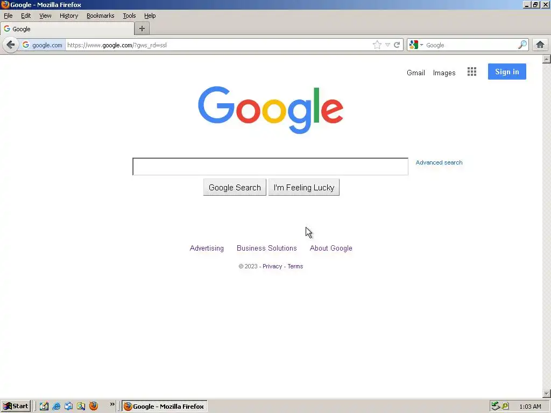Image resolution: width=551 pixels, height=413 pixels.
Task: Launch the mail quick launch icon
Action: (x=68, y=407)
